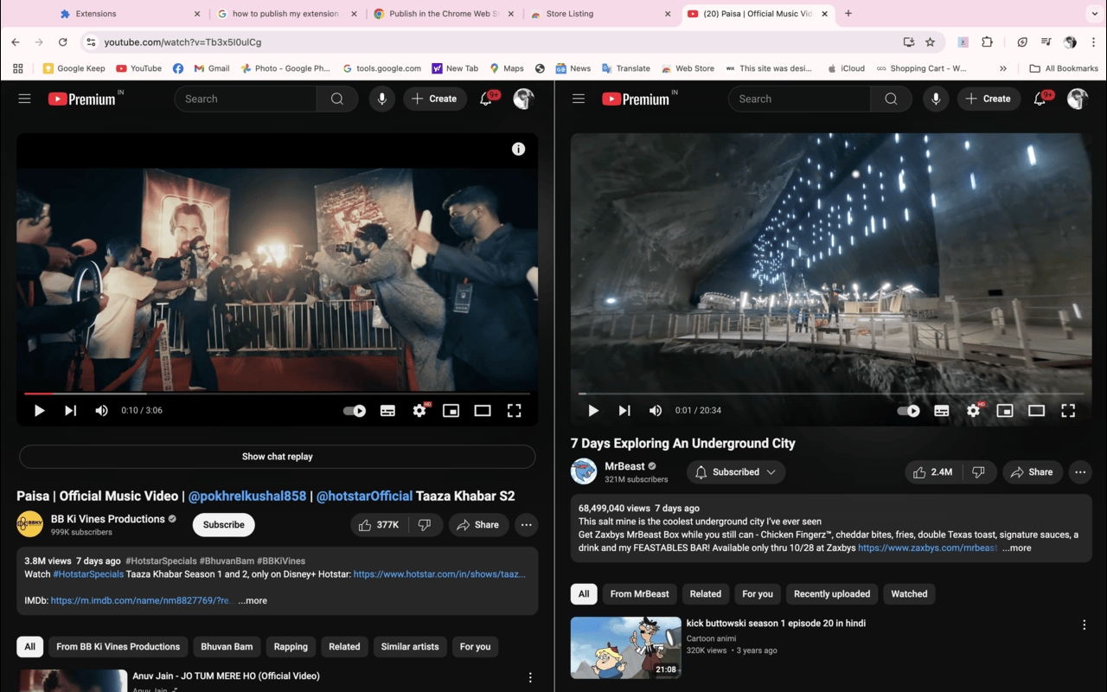1107x692 pixels.
Task: Bookmark this page with the star icon
Action: point(931,42)
